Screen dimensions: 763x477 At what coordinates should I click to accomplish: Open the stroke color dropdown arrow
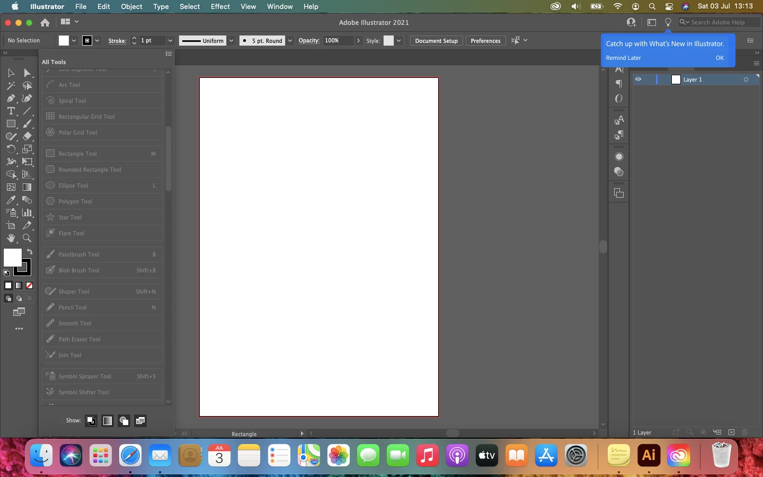coord(97,41)
